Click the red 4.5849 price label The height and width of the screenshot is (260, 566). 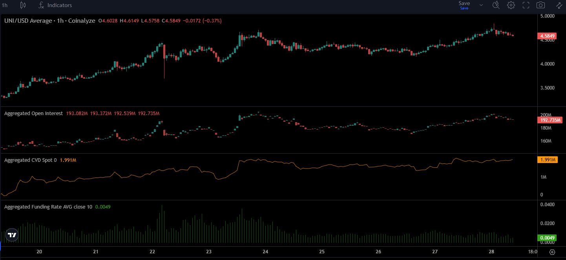(x=547, y=36)
